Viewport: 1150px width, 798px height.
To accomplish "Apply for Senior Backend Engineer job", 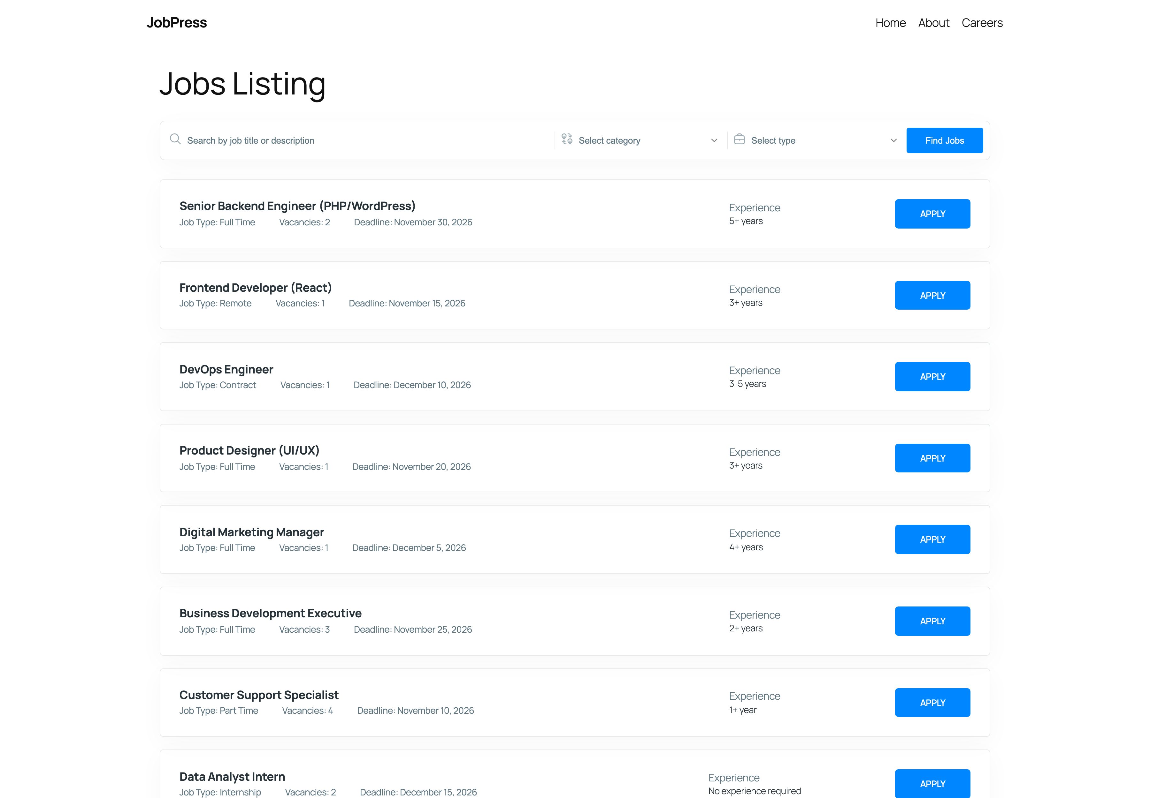I will click(x=932, y=214).
